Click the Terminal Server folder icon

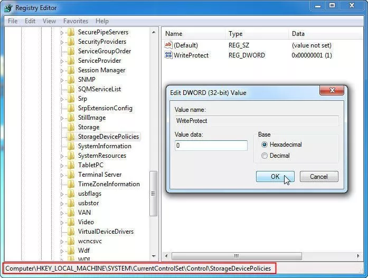click(x=71, y=175)
